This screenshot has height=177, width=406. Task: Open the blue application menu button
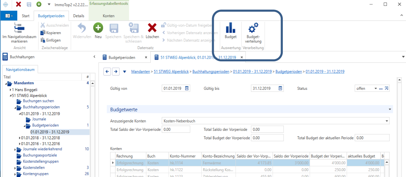[x=8, y=16]
